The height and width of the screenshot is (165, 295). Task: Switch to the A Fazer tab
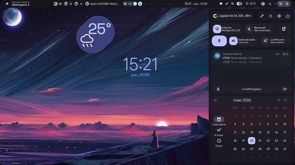[219, 132]
